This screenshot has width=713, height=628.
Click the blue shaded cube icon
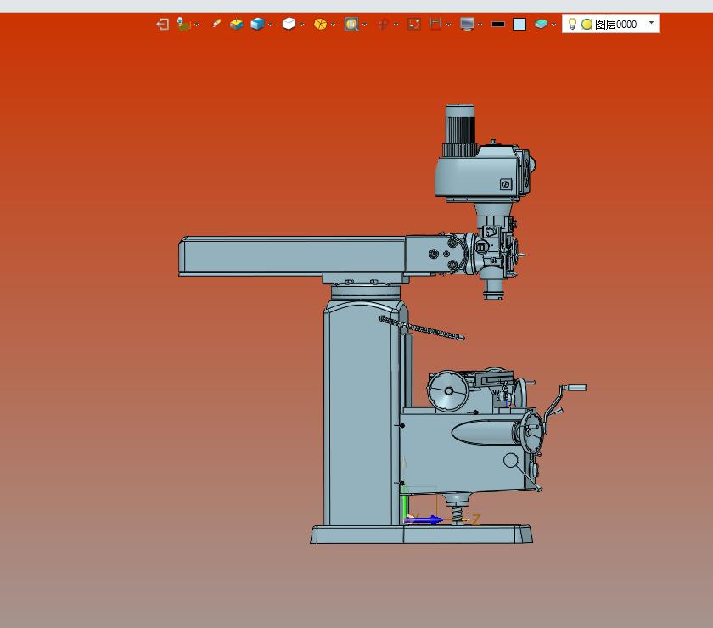tap(257, 24)
